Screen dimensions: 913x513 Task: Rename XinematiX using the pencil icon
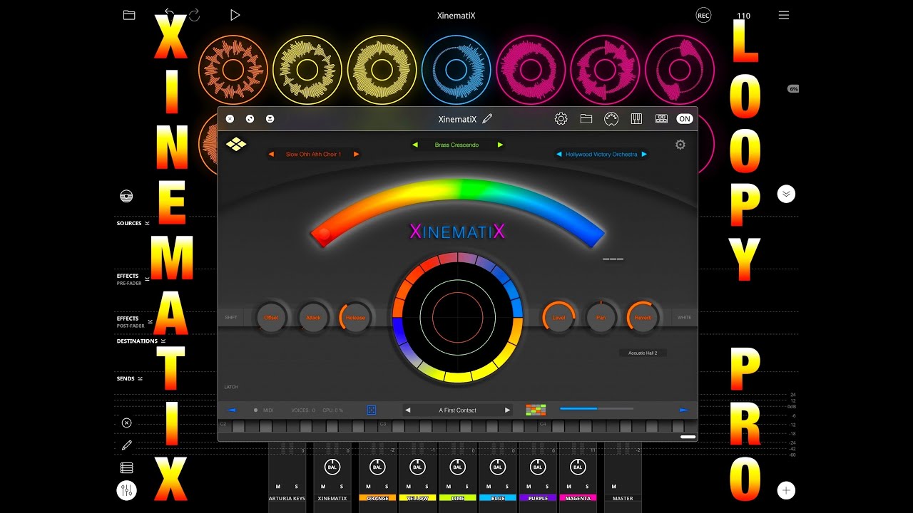[x=488, y=119]
